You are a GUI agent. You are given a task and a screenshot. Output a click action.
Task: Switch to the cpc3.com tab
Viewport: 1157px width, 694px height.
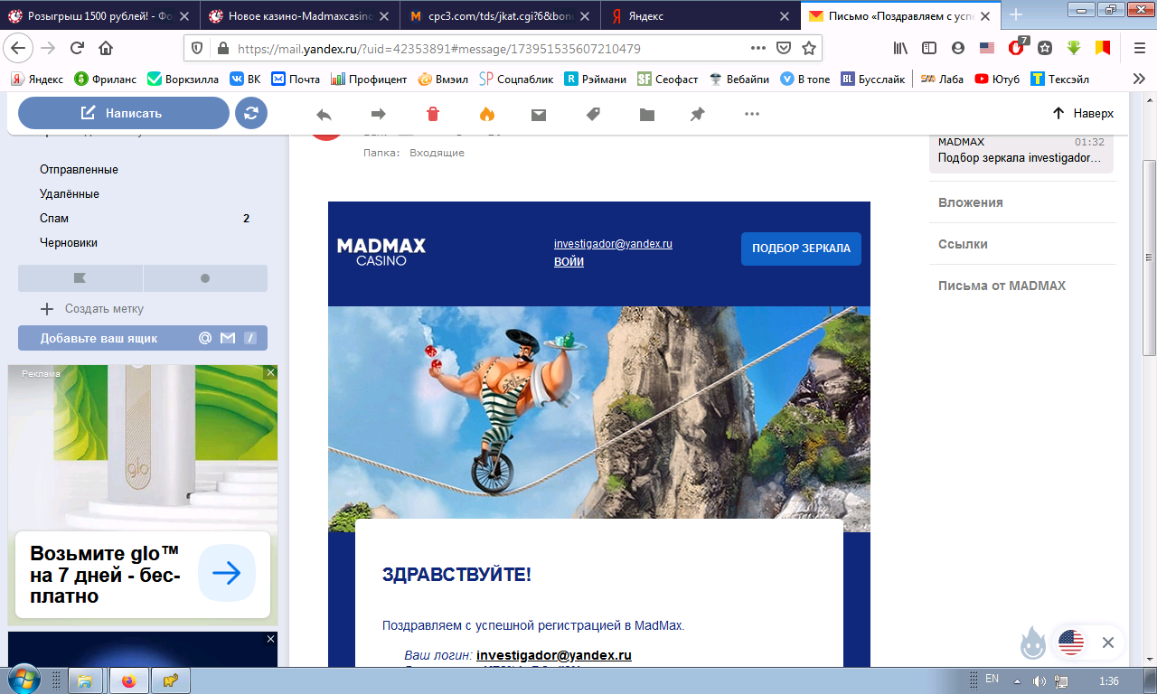coord(500,15)
